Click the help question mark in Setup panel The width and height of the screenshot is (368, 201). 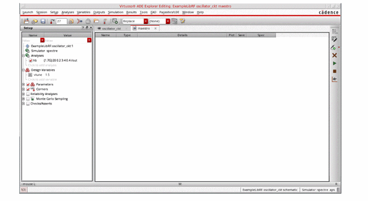click(83, 28)
